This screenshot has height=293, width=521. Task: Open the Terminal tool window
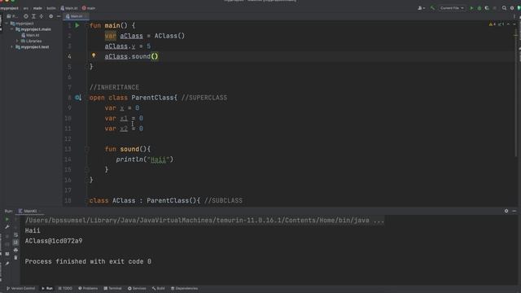click(x=112, y=288)
